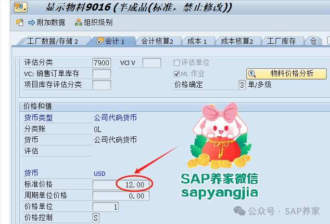Open the 成本 1 tab
The width and height of the screenshot is (330, 224).
197,41
